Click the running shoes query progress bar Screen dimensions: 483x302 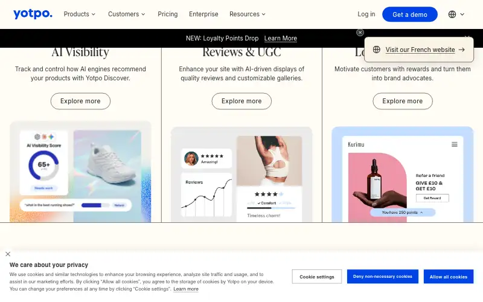[95, 205]
